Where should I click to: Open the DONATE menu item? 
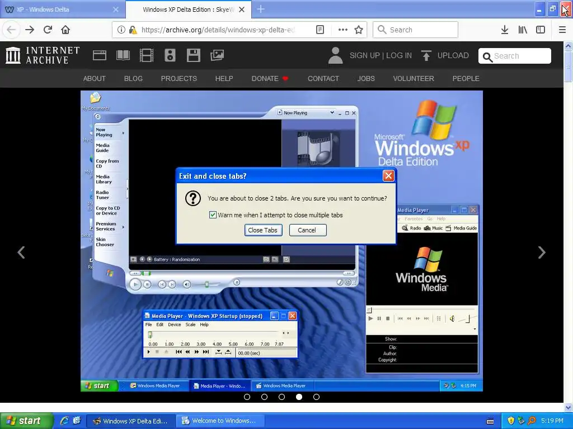tap(269, 78)
